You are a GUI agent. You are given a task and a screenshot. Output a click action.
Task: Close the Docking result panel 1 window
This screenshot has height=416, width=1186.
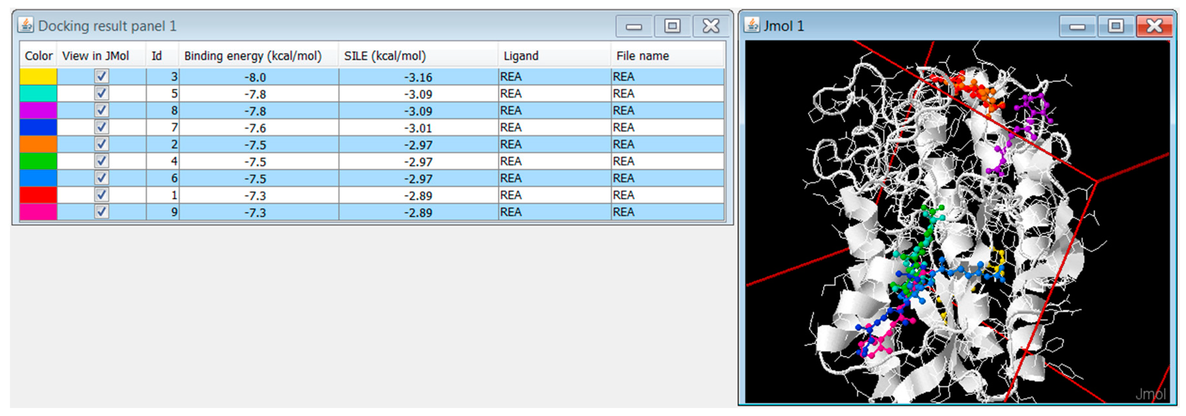click(711, 26)
